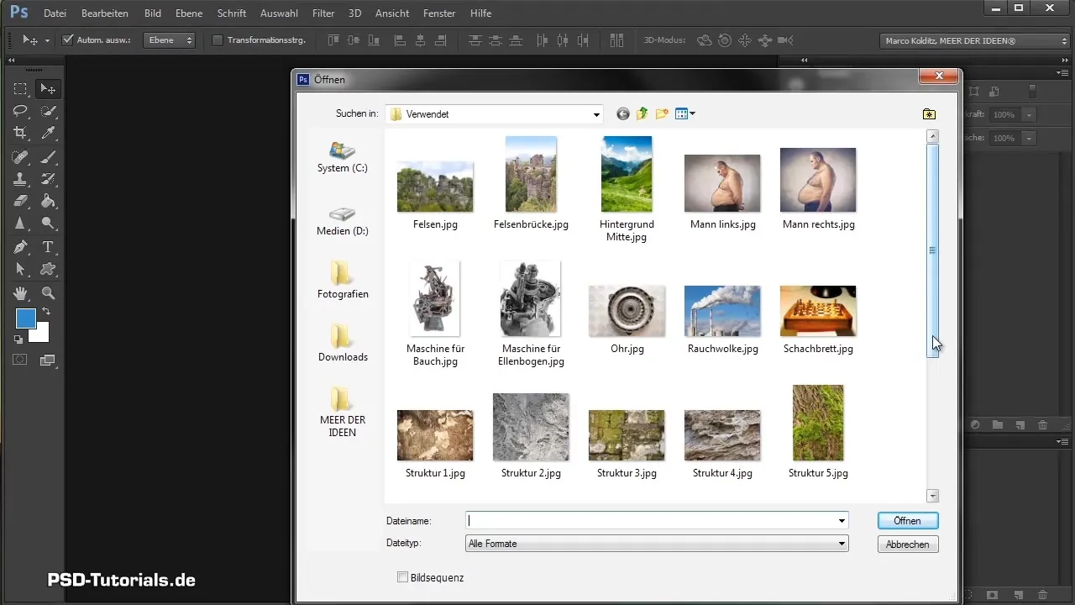Click the background color swatch

[x=42, y=335]
